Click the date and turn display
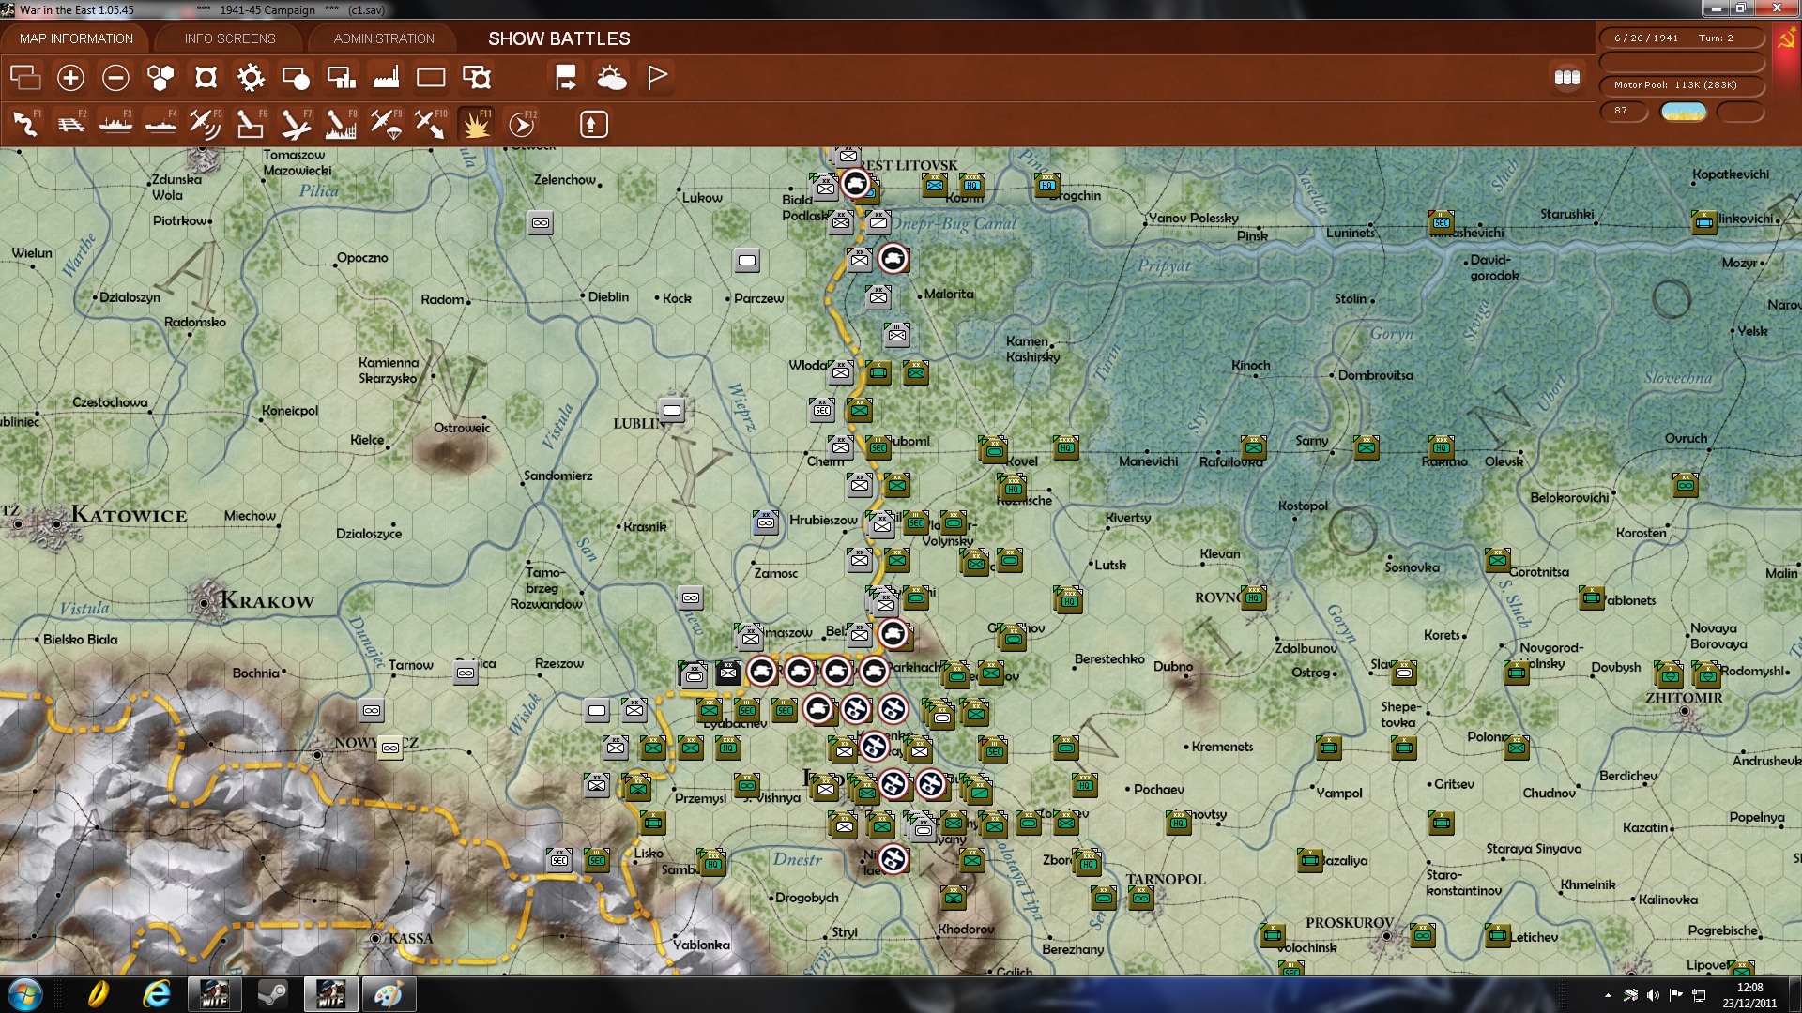1802x1013 pixels. coord(1681,38)
